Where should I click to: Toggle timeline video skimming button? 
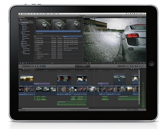point(131,69)
